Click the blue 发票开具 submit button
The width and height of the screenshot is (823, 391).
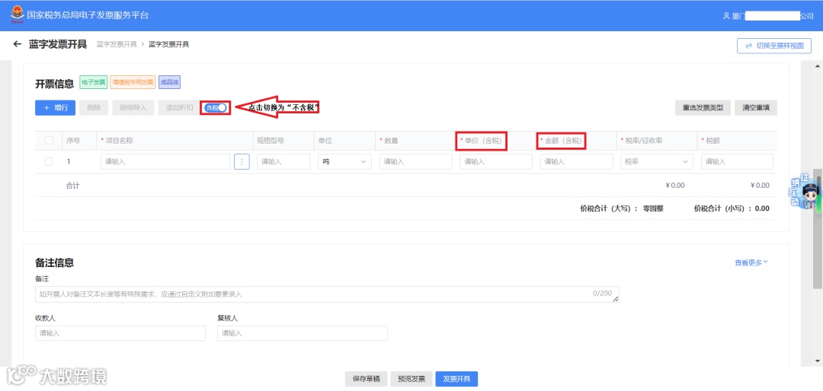456,379
